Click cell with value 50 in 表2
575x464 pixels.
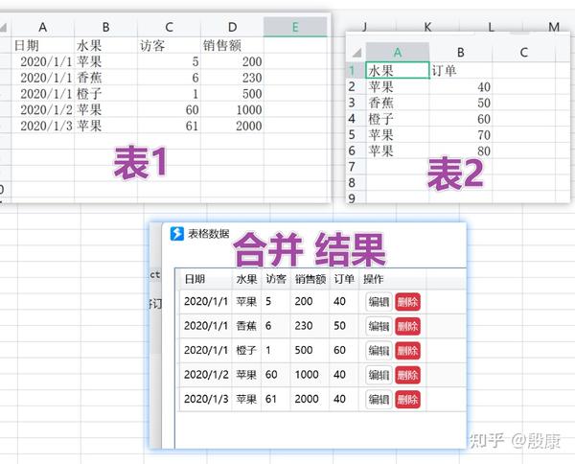point(461,103)
